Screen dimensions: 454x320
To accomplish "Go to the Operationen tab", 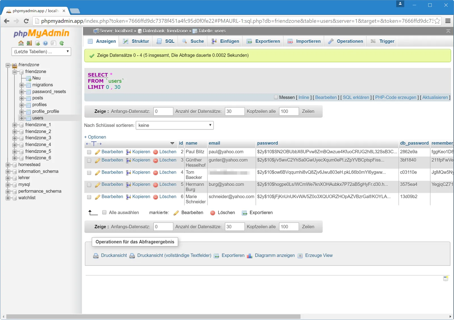I will [345, 41].
